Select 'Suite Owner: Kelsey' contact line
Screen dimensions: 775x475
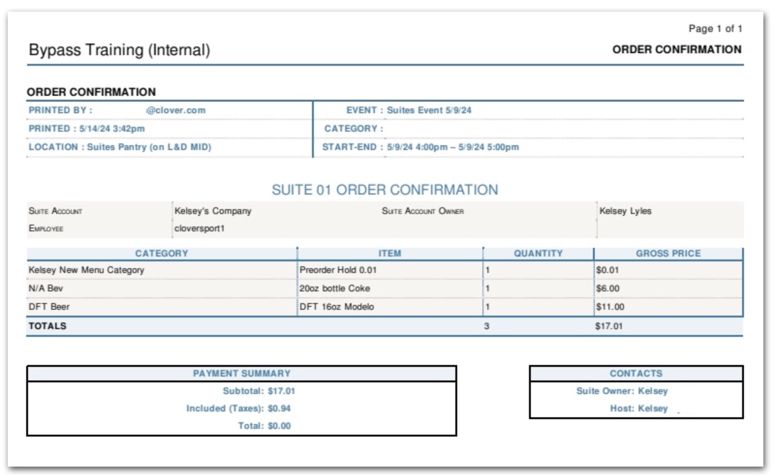pos(622,391)
